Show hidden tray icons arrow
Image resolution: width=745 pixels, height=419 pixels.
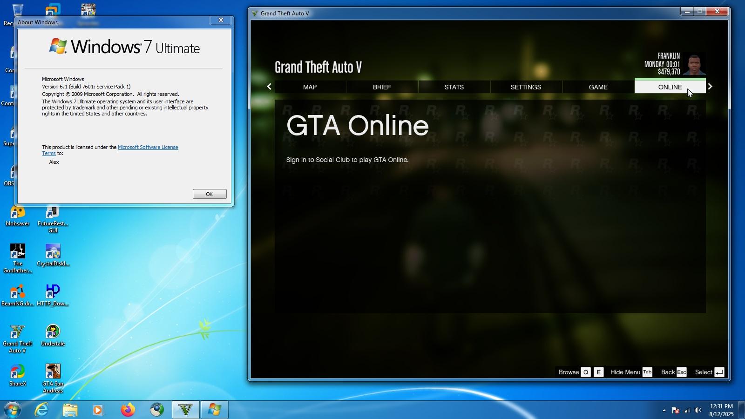pyautogui.click(x=664, y=410)
